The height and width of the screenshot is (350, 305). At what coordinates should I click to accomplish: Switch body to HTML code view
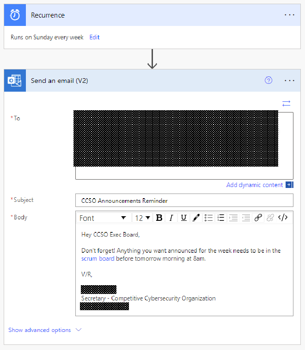[283, 218]
